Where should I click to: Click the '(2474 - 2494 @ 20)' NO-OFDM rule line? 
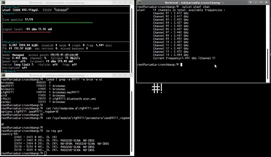(62, 144)
